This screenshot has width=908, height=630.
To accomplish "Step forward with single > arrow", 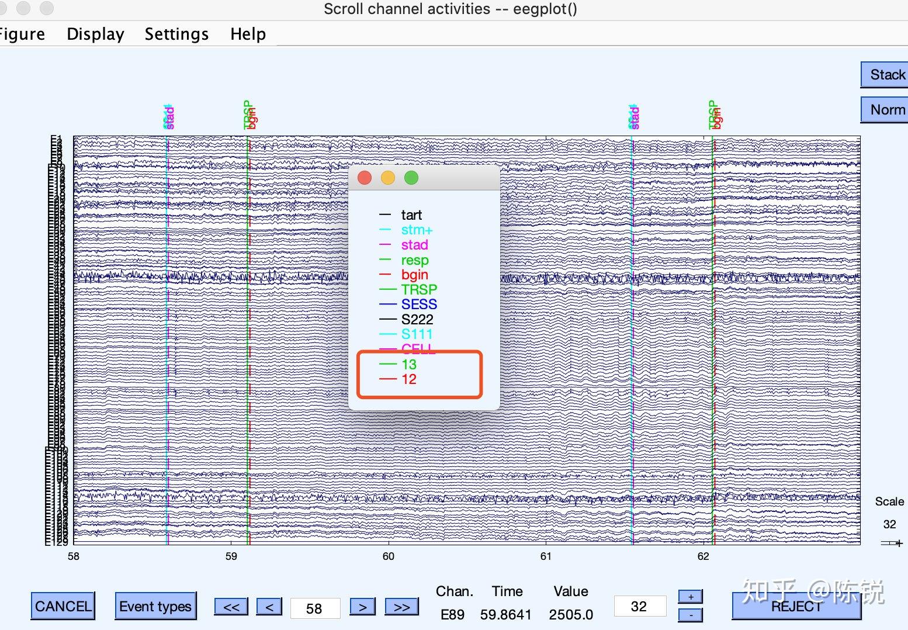I will [x=362, y=607].
